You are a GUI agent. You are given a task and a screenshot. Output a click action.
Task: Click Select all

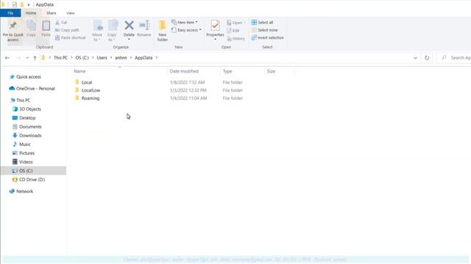coord(262,22)
